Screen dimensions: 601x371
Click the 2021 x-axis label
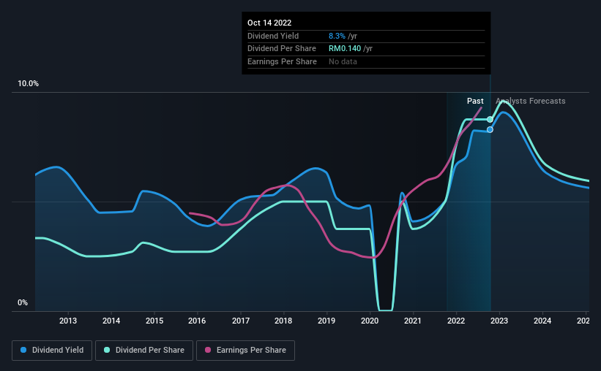click(x=413, y=321)
